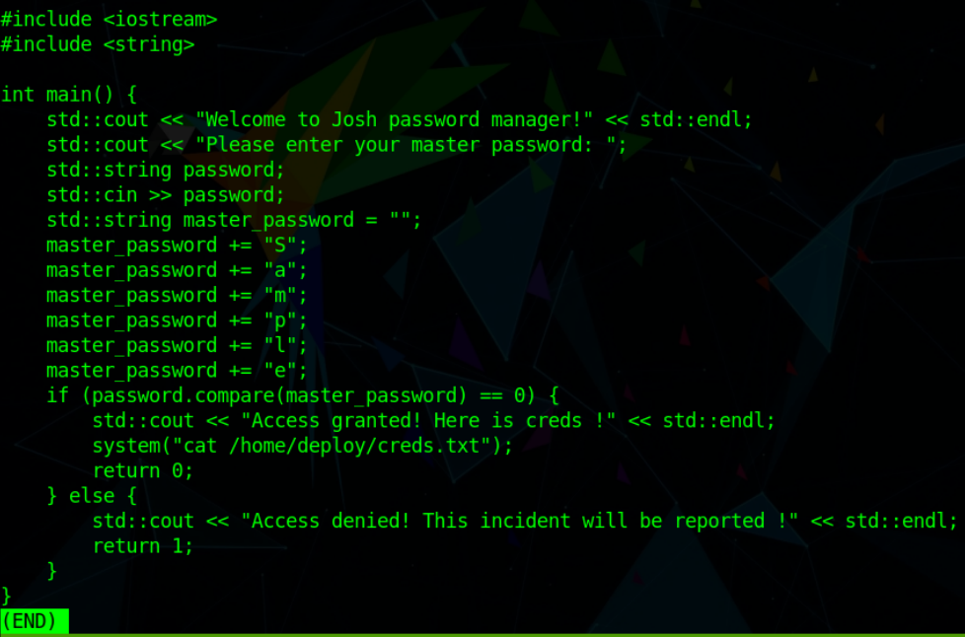Click the master_password += "a" line
Image resolution: width=965 pixels, height=637 pixels.
click(178, 270)
